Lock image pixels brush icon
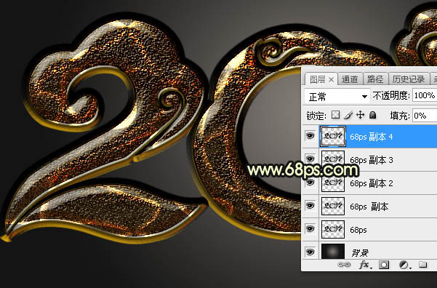The width and height of the screenshot is (437, 288). click(348, 115)
